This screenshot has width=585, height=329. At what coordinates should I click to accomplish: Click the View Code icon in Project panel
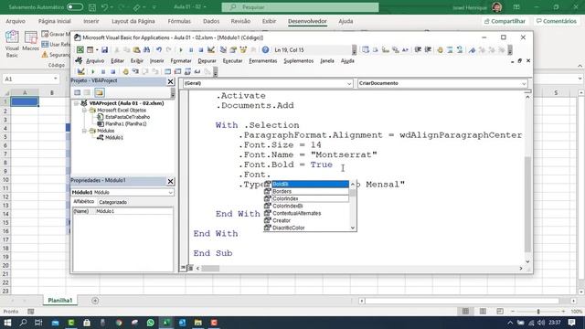tap(77, 92)
